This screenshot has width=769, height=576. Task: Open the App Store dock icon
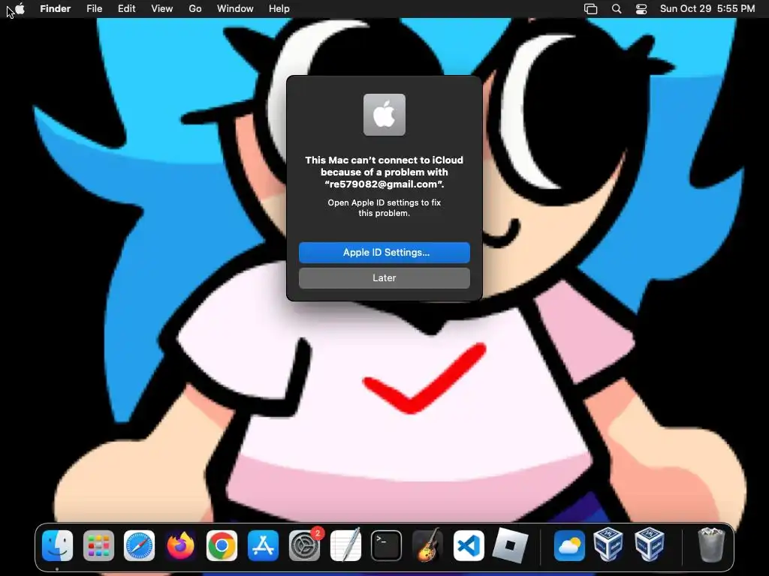tap(263, 546)
